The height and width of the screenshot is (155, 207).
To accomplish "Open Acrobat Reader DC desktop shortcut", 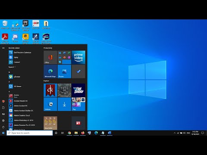I will coord(5,39).
